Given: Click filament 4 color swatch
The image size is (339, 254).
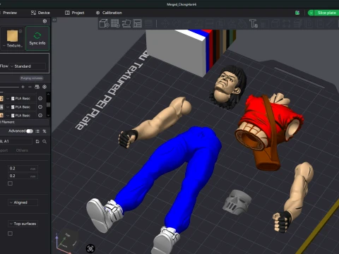Looking at the screenshot, I should click(1, 107).
